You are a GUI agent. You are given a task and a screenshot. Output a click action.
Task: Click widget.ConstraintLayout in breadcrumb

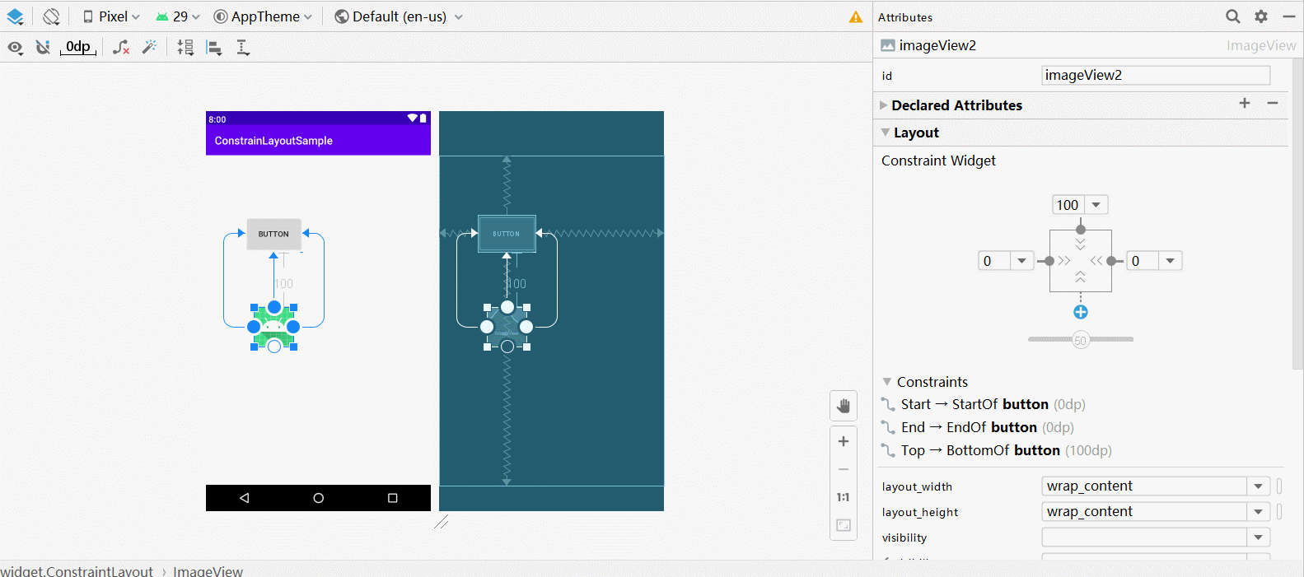[x=77, y=571]
